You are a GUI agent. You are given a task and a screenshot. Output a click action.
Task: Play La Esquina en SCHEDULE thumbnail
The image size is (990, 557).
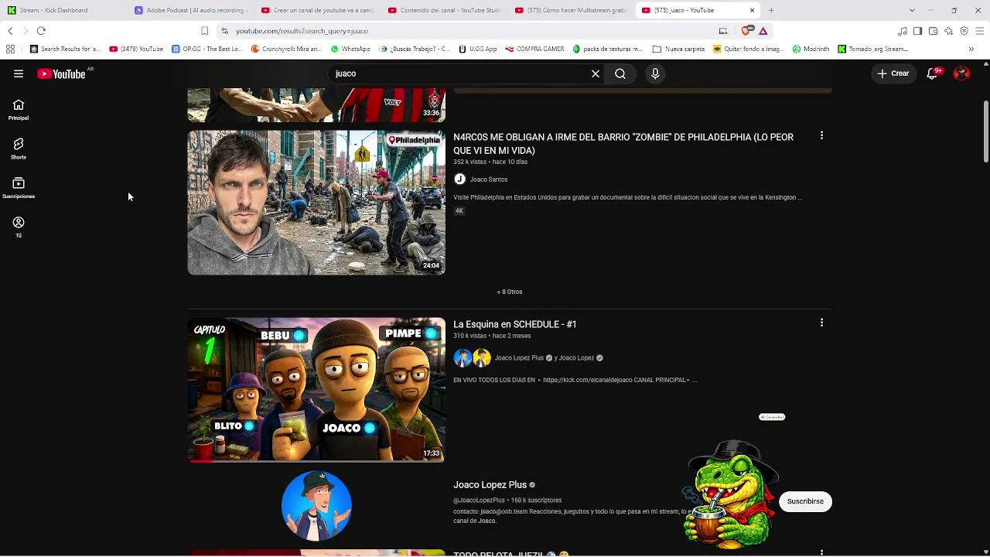click(x=316, y=390)
